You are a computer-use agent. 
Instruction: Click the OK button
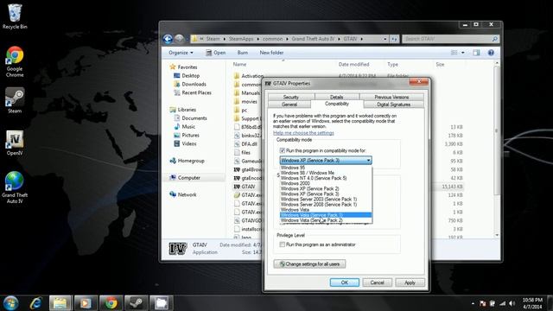coord(345,282)
